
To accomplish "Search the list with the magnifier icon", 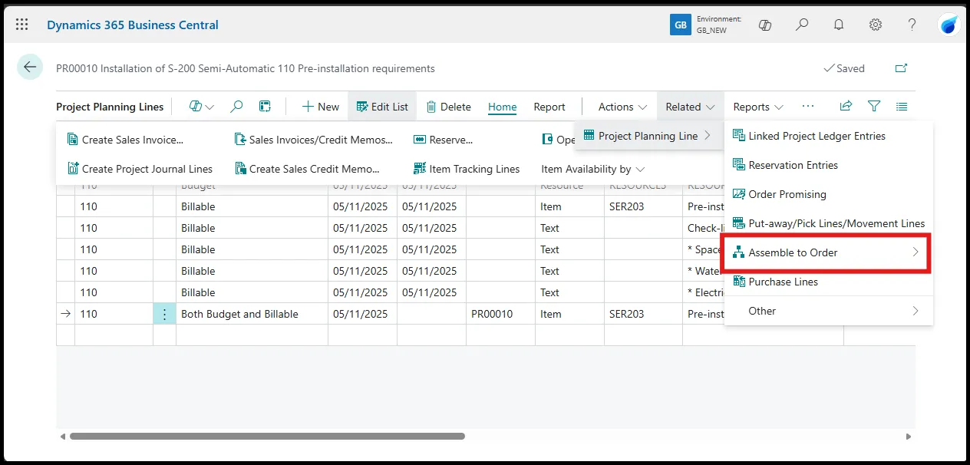I will click(x=237, y=107).
